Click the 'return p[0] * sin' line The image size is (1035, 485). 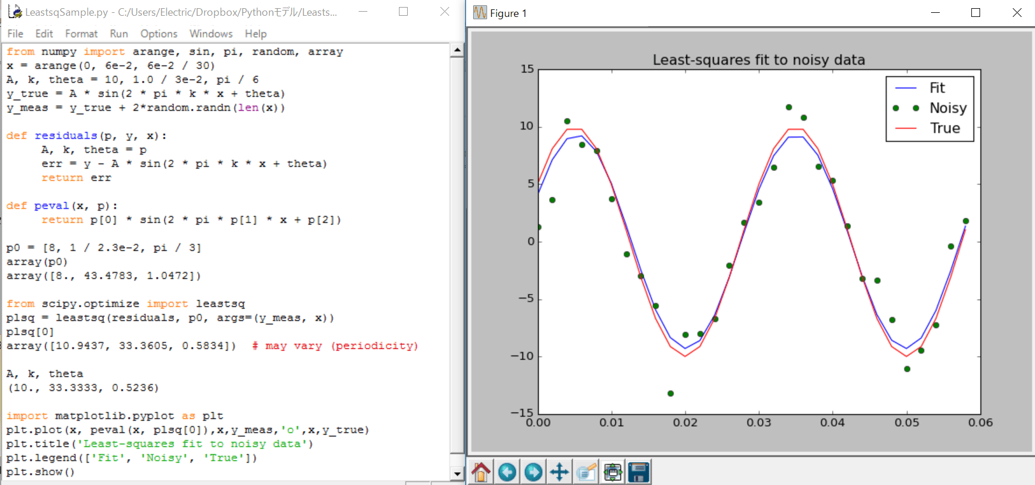point(191,220)
